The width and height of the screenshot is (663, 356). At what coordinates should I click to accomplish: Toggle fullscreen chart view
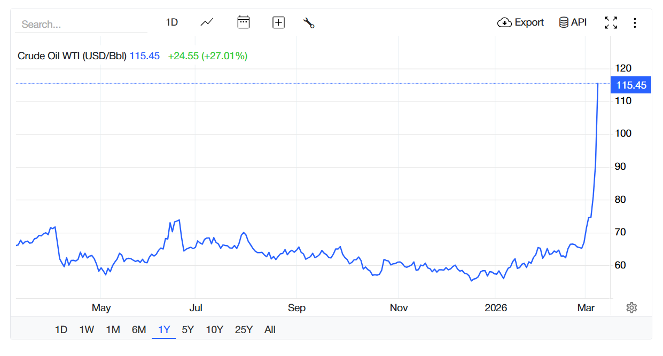[611, 22]
